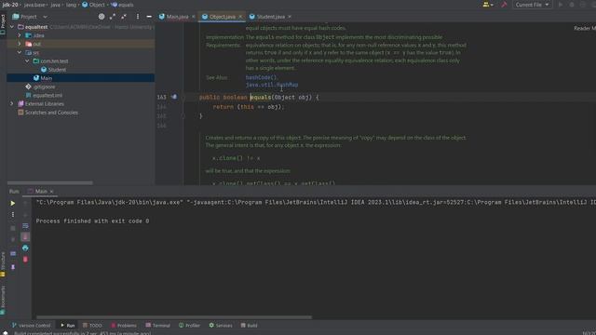Open Structure tool window stripe

3,264
